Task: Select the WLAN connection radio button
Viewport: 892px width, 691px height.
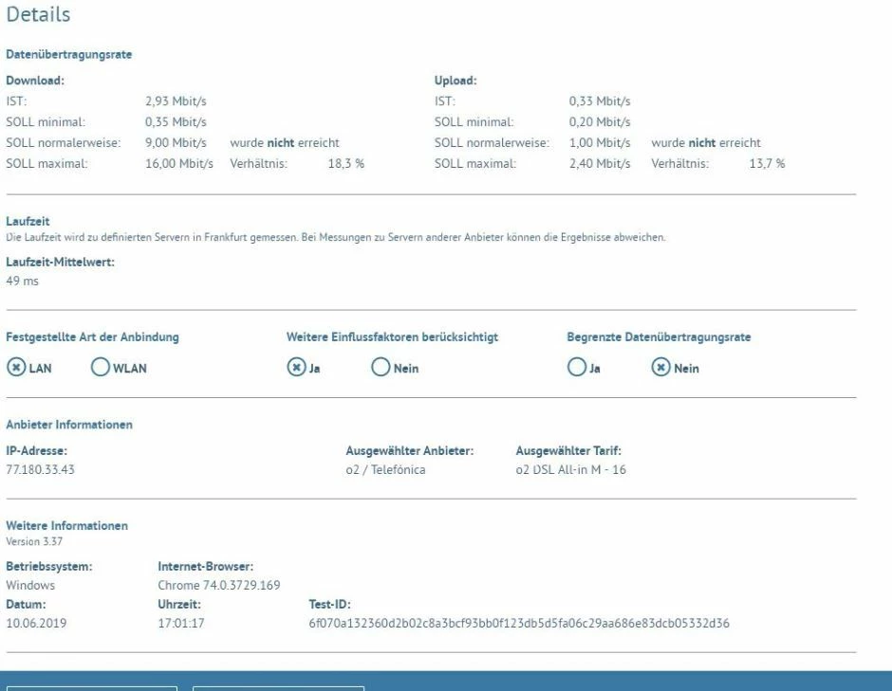Action: click(101, 367)
